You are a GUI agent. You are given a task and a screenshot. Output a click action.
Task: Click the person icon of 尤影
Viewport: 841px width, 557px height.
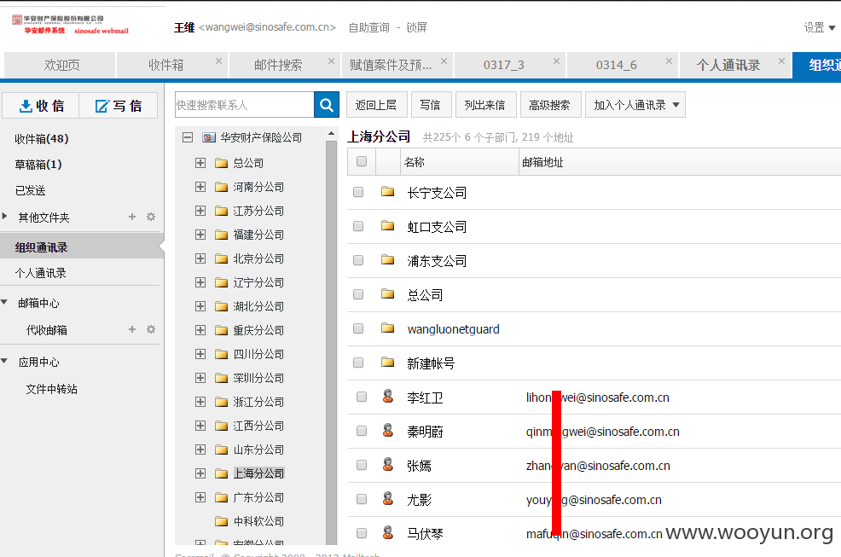click(x=388, y=498)
